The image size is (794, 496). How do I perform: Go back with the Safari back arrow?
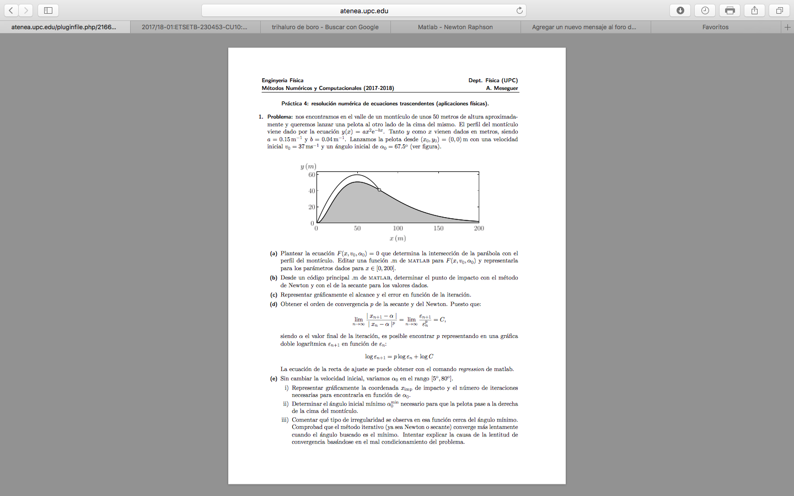(x=11, y=10)
